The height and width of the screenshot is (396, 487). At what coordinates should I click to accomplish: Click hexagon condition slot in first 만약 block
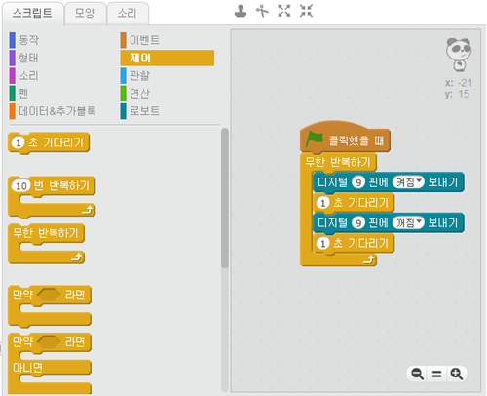pyautogui.click(x=49, y=295)
